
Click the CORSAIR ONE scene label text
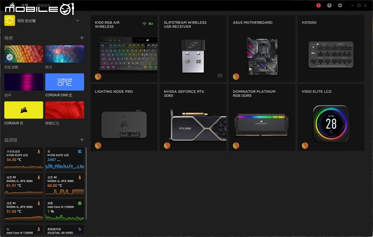59,95
